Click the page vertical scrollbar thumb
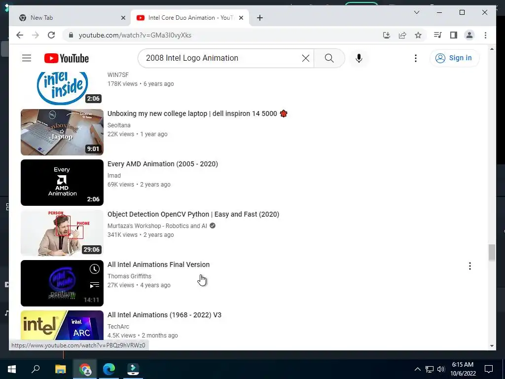Screen dimensions: 505x379 492,252
